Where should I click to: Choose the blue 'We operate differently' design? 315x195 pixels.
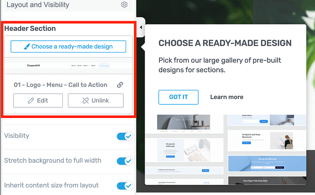point(267,164)
